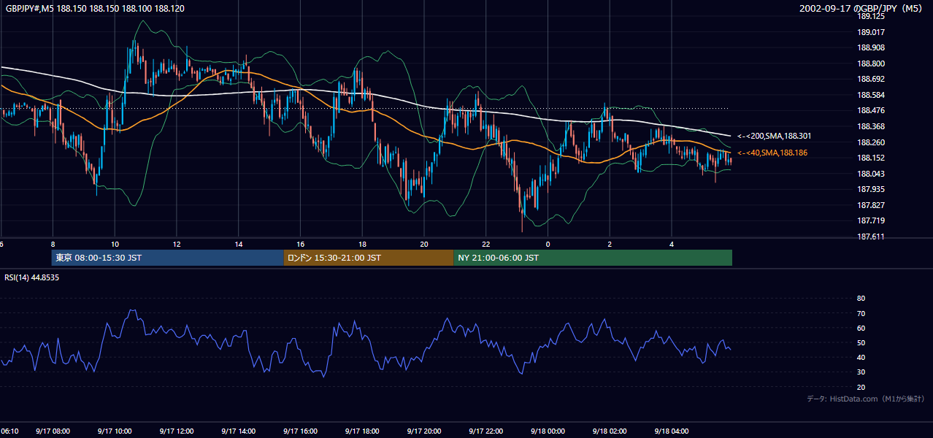The height and width of the screenshot is (438, 933).
Task: Click the 9/17 18:00 time label
Action: (x=362, y=431)
